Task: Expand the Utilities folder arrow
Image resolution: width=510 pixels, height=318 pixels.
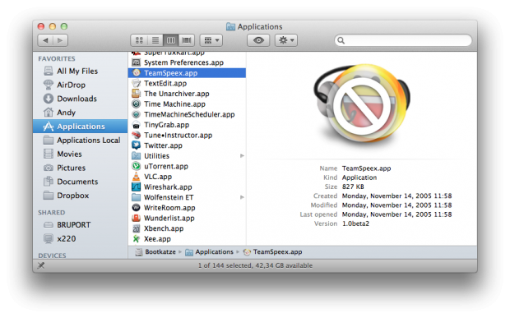Action: (x=242, y=156)
